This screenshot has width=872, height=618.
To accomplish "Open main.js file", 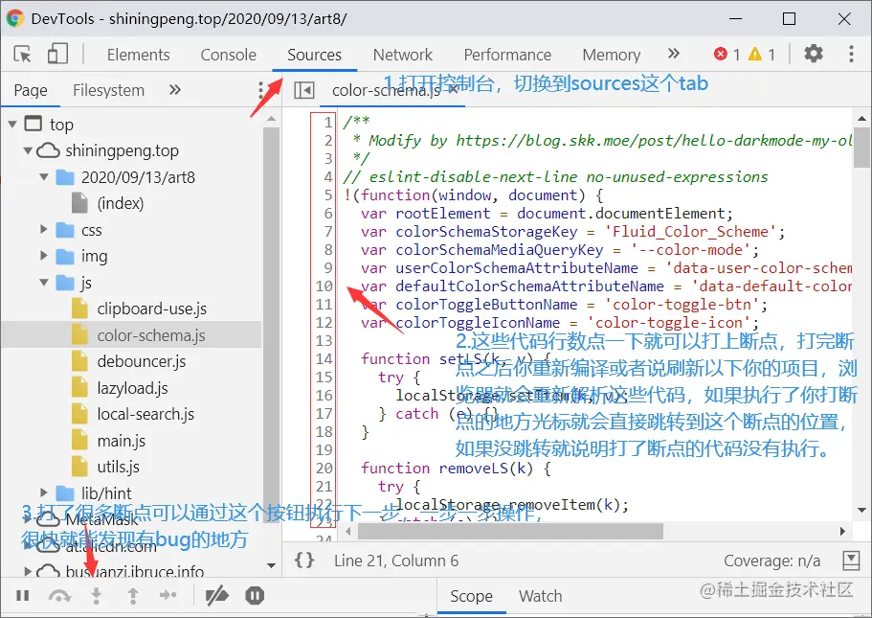I will point(122,441).
